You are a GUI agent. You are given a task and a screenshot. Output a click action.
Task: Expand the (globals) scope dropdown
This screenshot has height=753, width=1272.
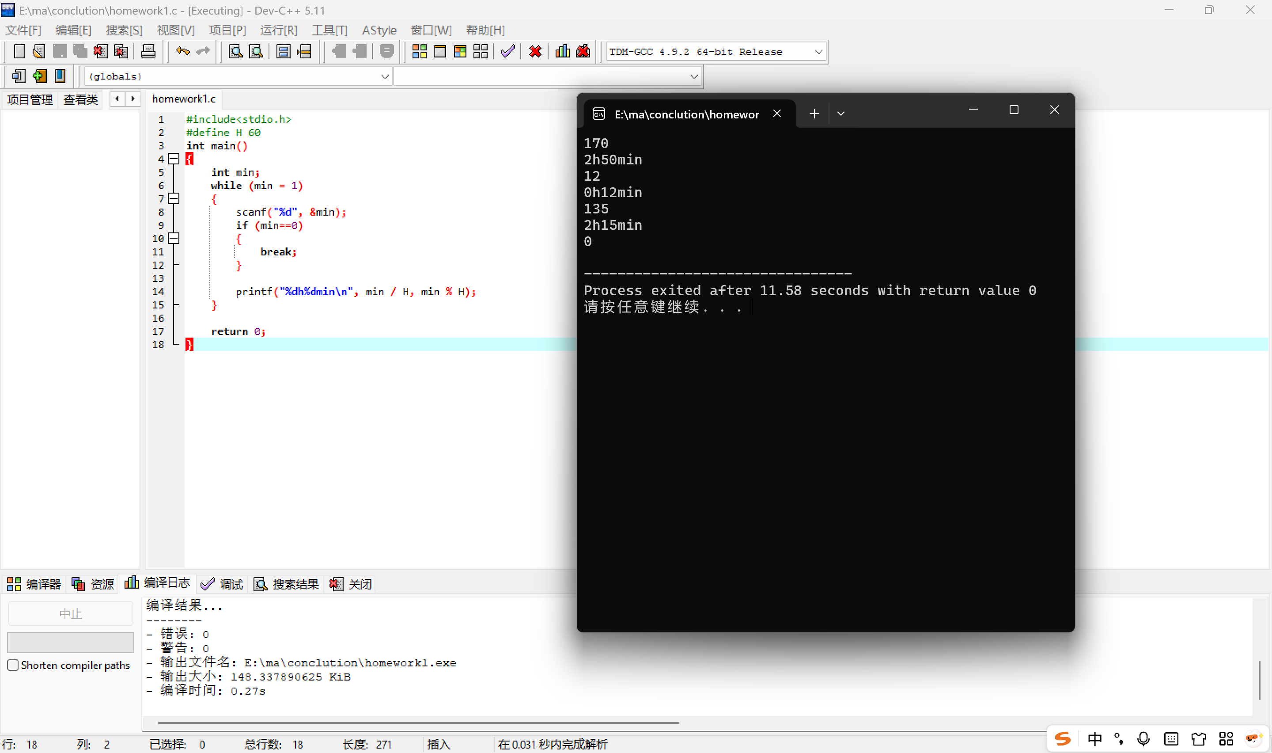coord(384,76)
